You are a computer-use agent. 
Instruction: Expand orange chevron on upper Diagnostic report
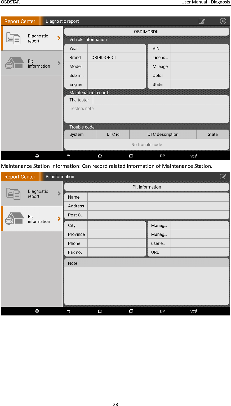pos(59,38)
